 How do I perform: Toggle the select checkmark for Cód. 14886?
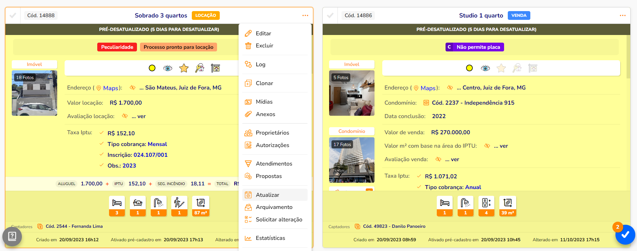click(x=330, y=15)
